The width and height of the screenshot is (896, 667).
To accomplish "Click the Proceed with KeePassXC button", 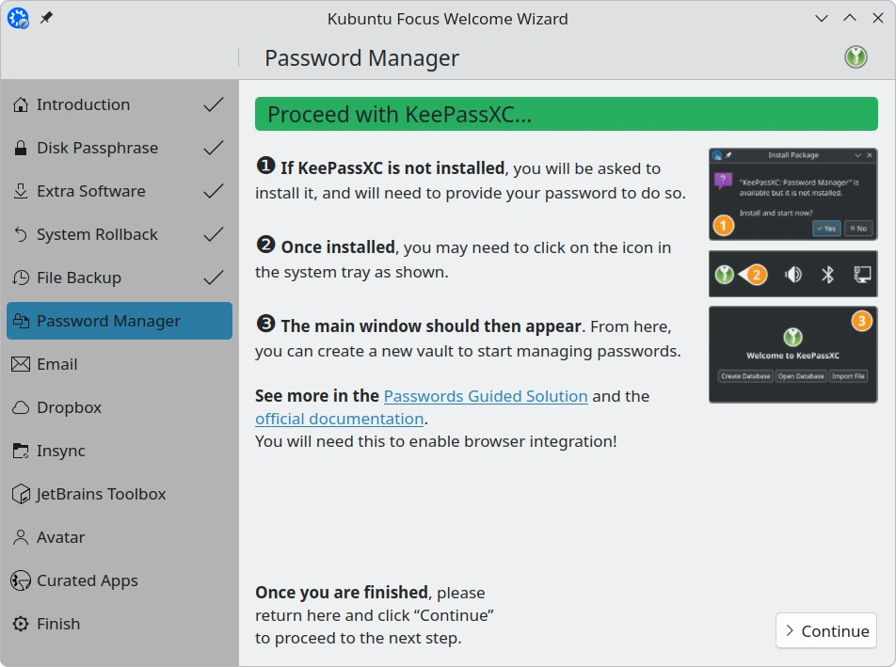I will coord(567,114).
